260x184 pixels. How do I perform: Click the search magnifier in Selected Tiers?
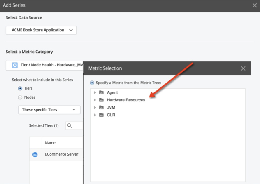tap(70, 126)
